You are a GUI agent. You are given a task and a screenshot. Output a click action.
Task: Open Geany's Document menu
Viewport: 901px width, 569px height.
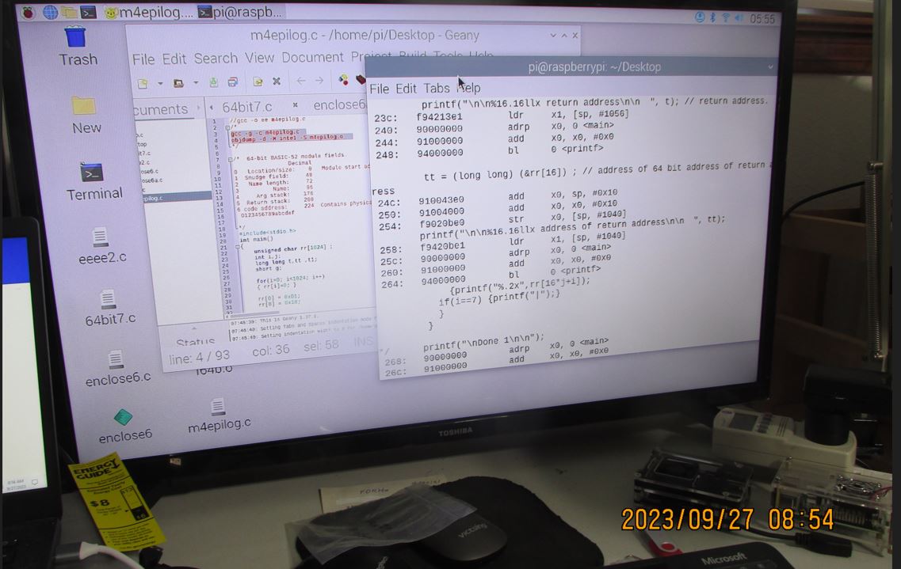click(x=312, y=57)
